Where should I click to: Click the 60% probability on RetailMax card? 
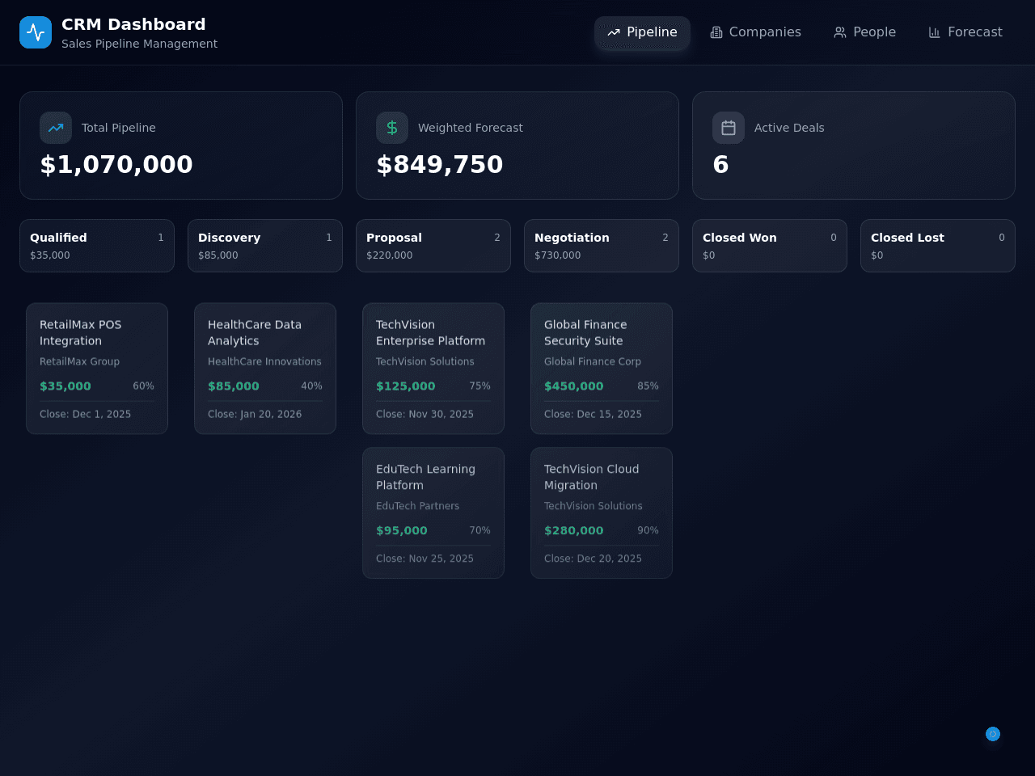(x=144, y=386)
